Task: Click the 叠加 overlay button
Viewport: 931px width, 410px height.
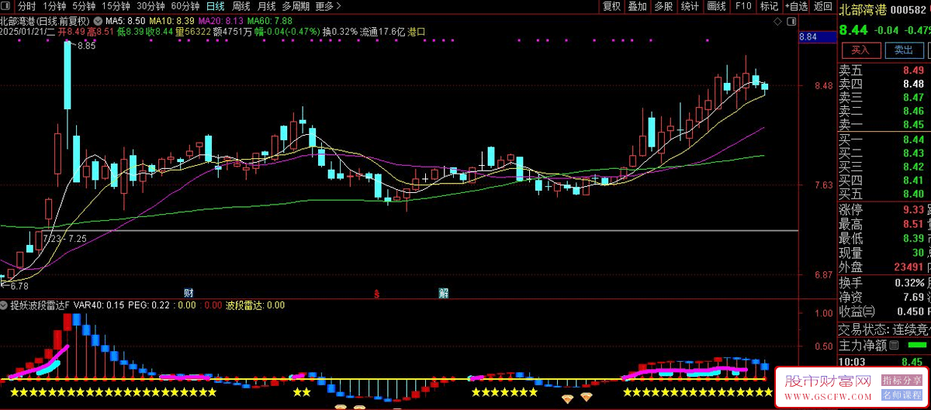Action: tap(637, 6)
